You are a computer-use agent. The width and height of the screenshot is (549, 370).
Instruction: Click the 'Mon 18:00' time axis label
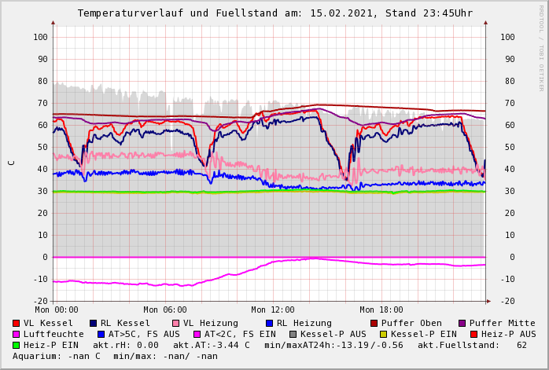(x=381, y=310)
